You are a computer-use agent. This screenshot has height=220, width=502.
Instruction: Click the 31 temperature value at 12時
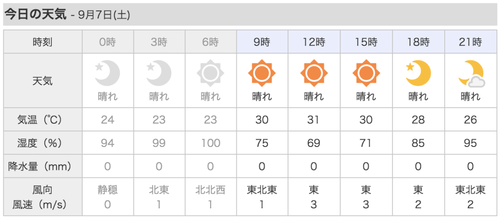coord(314,120)
